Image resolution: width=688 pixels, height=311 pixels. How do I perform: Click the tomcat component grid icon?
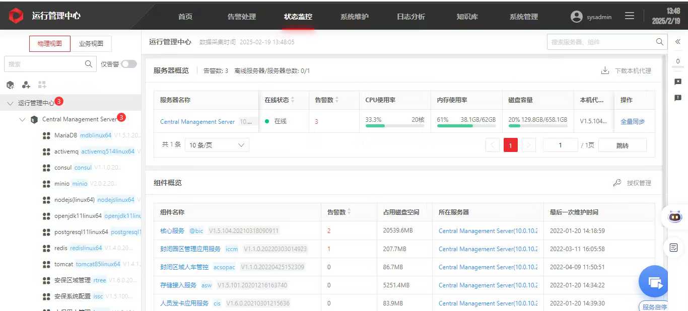(47, 264)
